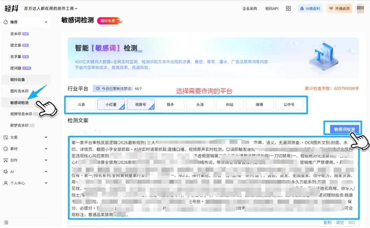
Task: Click the 素材 section icon
Action: click(6, 149)
